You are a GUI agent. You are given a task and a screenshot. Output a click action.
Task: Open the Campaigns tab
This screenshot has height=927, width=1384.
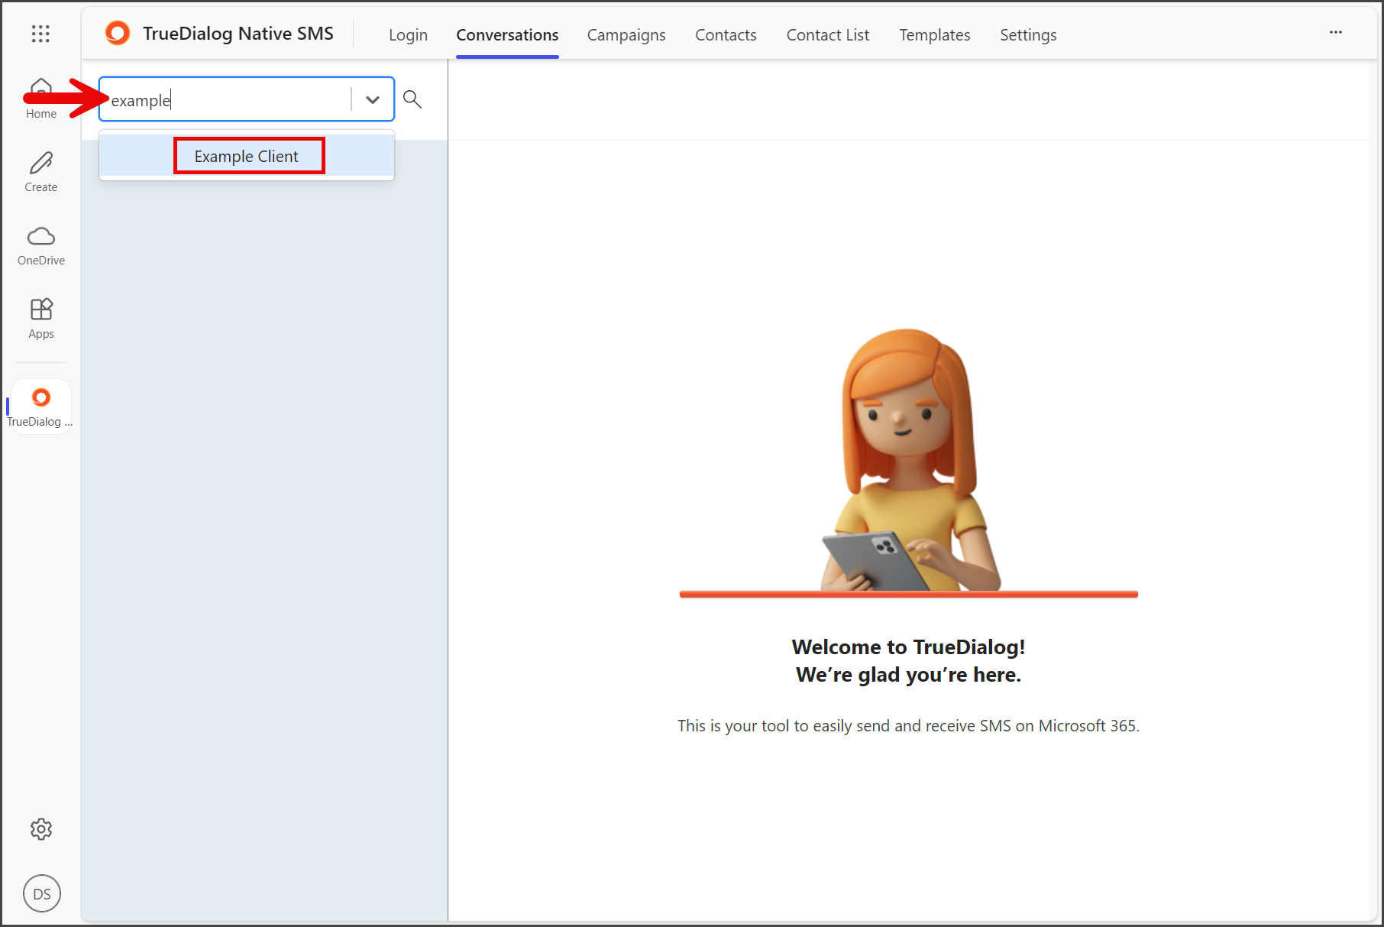coord(626,35)
